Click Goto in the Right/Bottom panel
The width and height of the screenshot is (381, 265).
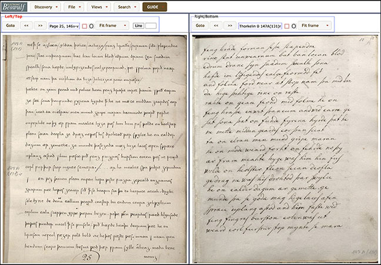pyautogui.click(x=200, y=25)
